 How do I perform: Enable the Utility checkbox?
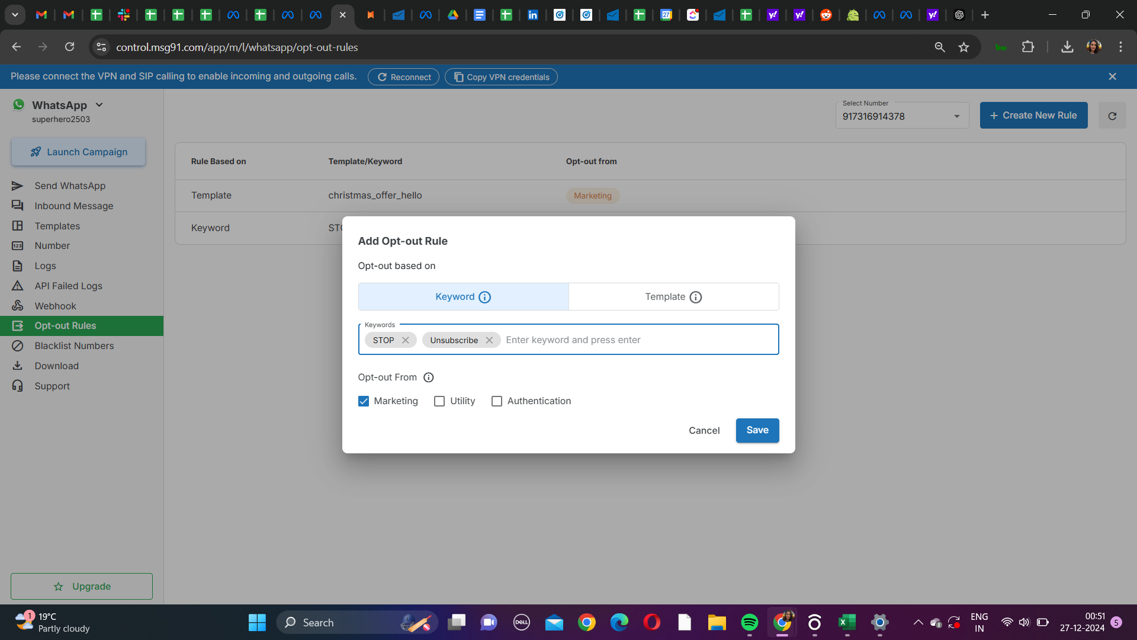point(439,401)
